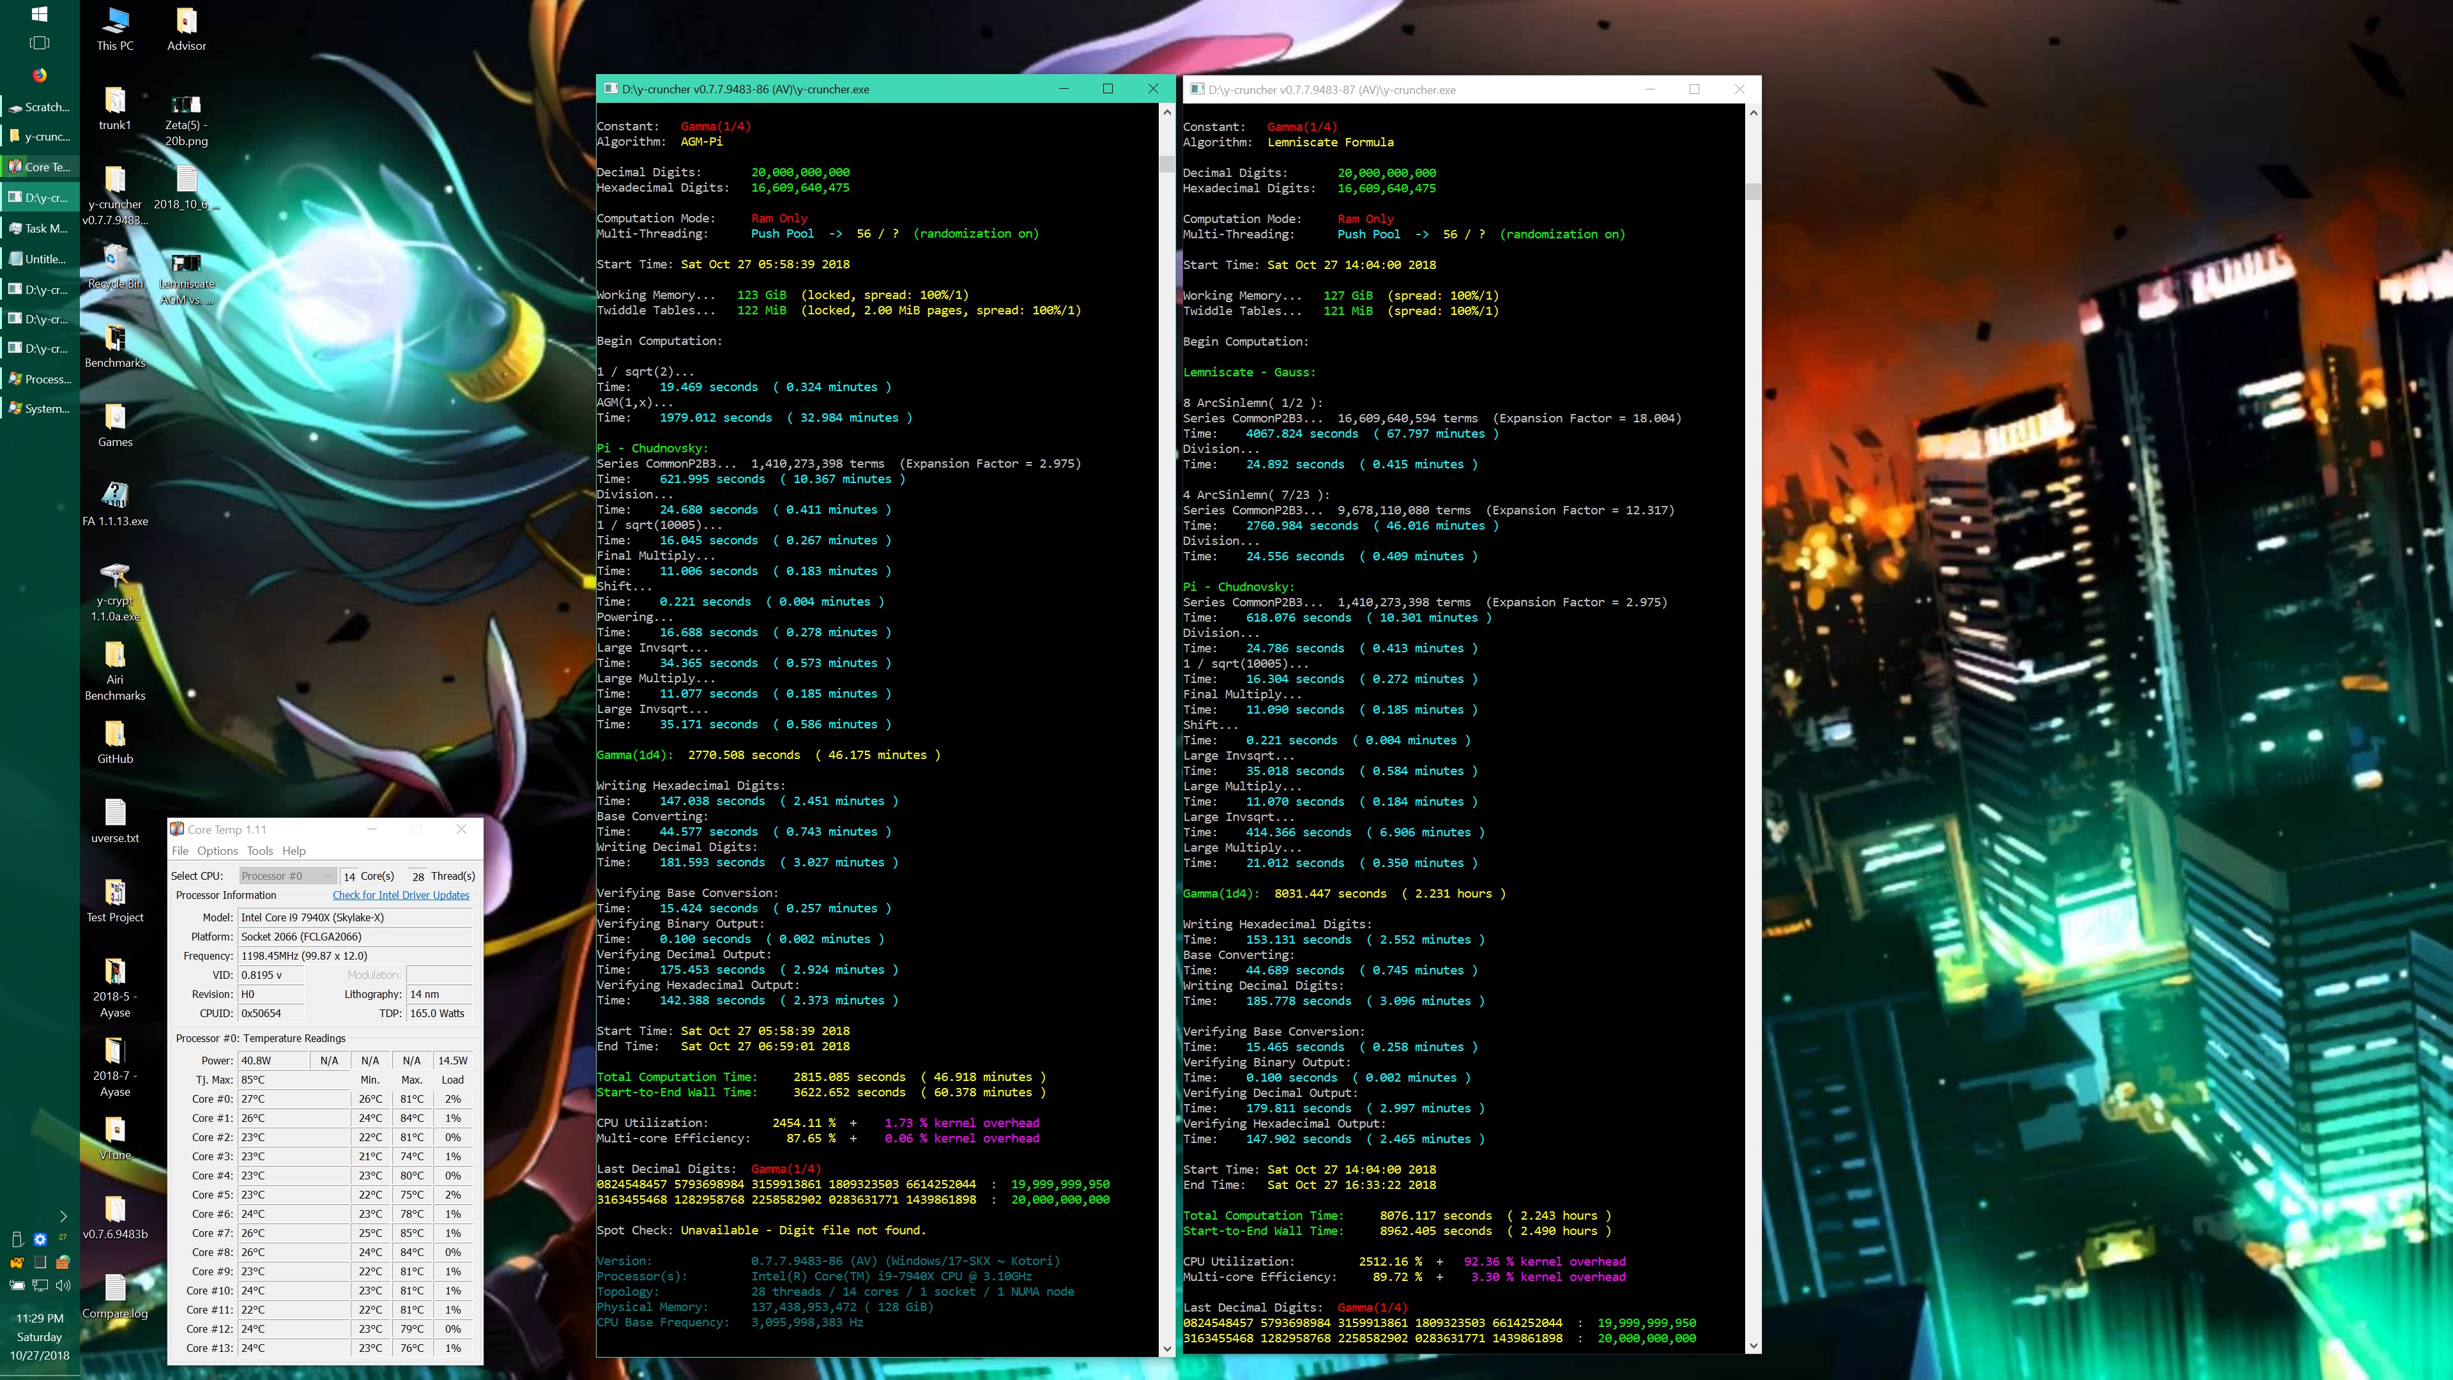Open Core Temp File menu
Viewport: 2453px width, 1380px height.
coord(180,850)
